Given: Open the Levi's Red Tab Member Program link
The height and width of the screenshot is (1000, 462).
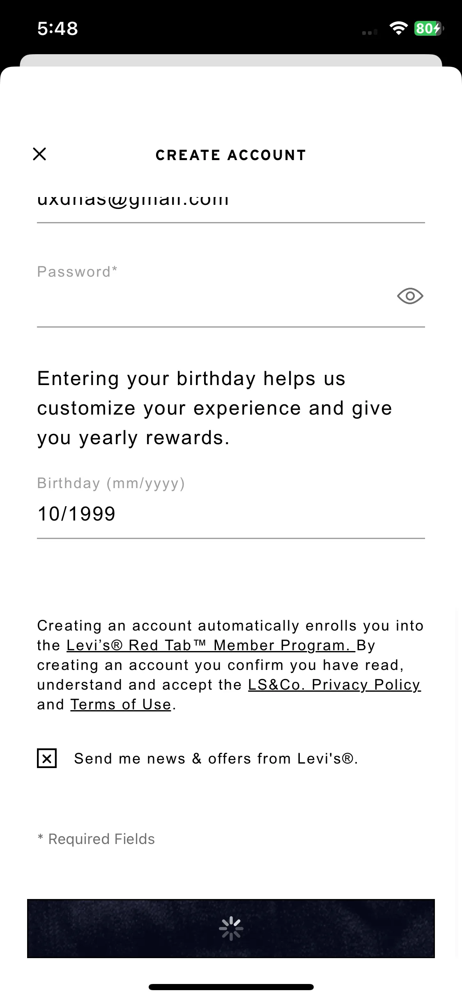Looking at the screenshot, I should [x=211, y=645].
